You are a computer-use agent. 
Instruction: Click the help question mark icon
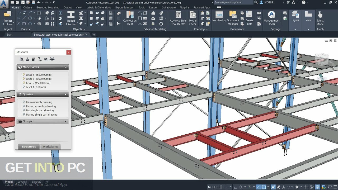304,2
